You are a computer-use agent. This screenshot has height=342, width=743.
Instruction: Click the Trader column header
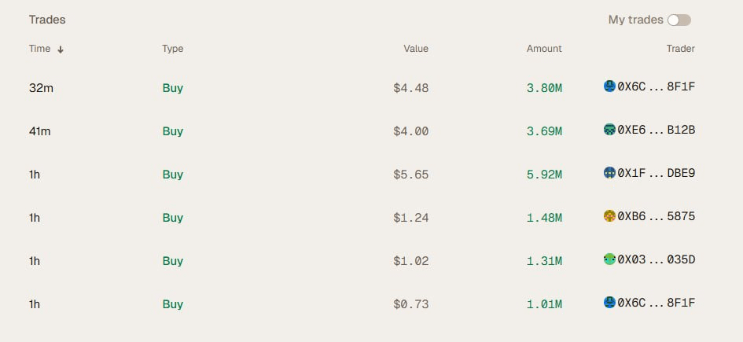click(680, 49)
